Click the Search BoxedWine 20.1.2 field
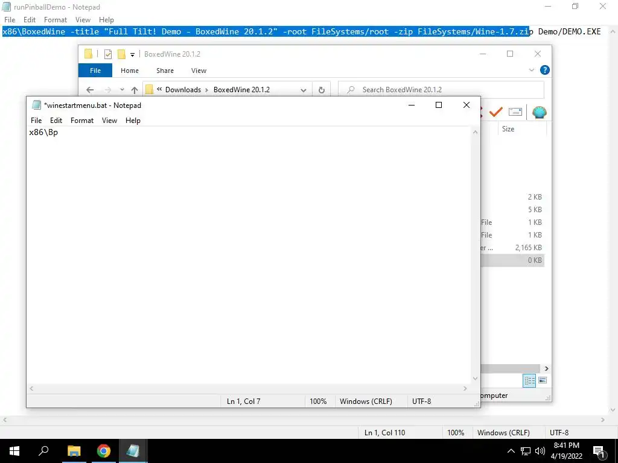618x463 pixels. click(441, 90)
